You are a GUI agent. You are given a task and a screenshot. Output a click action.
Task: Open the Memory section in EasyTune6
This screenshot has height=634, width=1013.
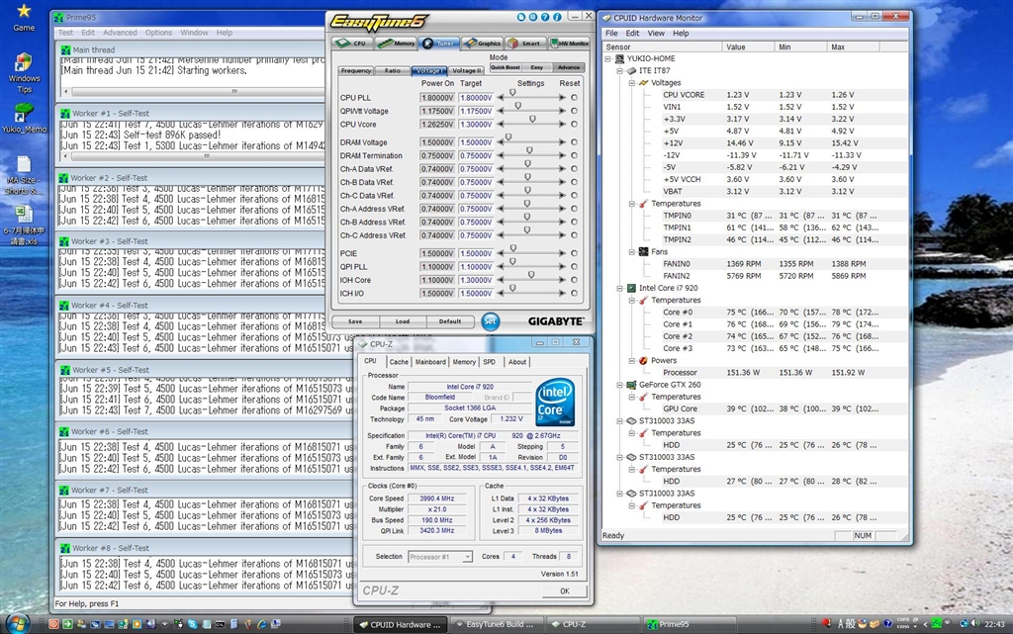tap(396, 44)
